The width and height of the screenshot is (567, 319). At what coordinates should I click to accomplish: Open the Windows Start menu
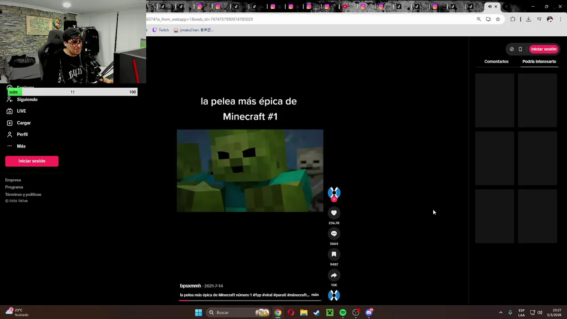click(198, 312)
